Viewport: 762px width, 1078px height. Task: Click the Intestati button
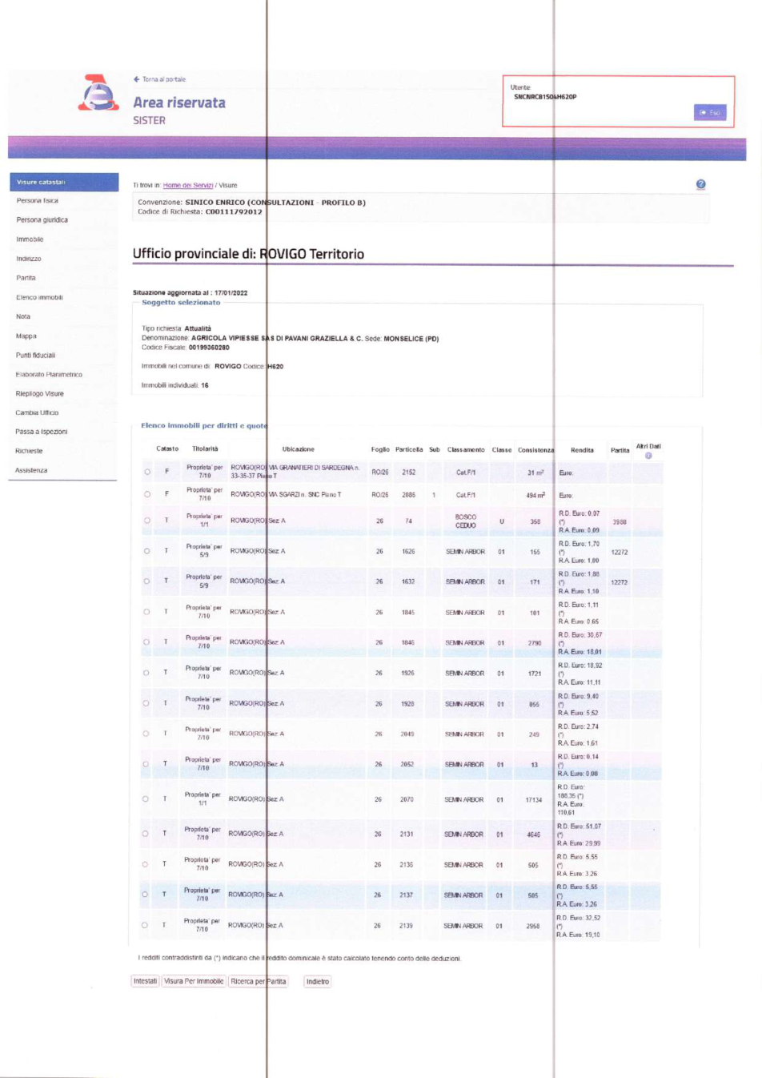click(x=146, y=981)
